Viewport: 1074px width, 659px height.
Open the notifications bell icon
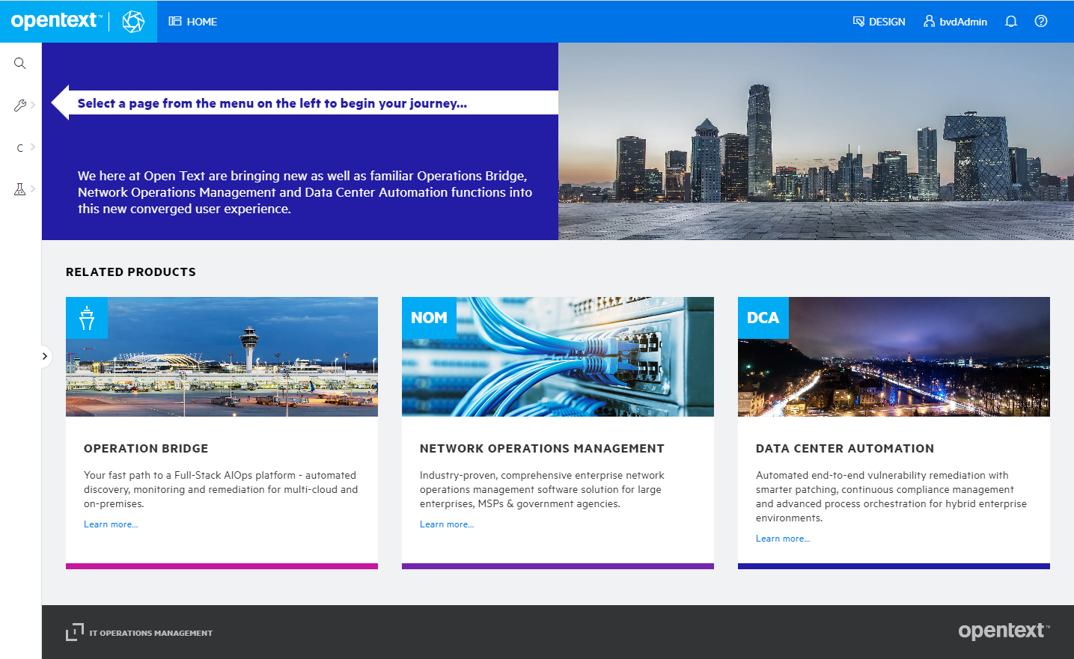click(1010, 21)
